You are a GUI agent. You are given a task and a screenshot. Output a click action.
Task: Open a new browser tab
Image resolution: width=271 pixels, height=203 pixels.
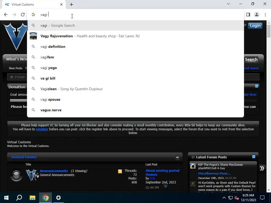pos(71,4)
